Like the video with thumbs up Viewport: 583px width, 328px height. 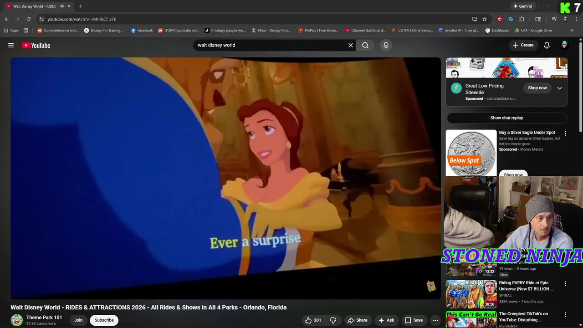click(313, 320)
